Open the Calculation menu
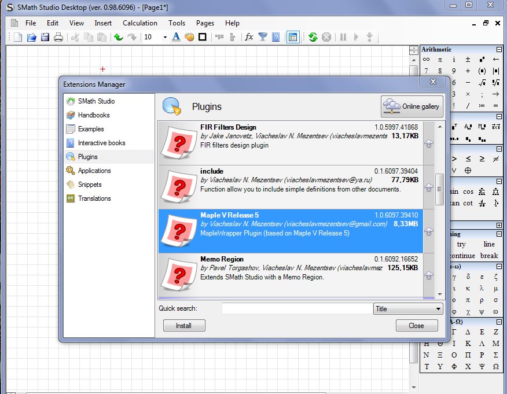 click(x=139, y=23)
